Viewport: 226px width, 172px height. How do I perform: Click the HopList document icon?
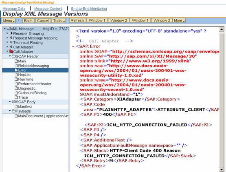click(x=16, y=75)
